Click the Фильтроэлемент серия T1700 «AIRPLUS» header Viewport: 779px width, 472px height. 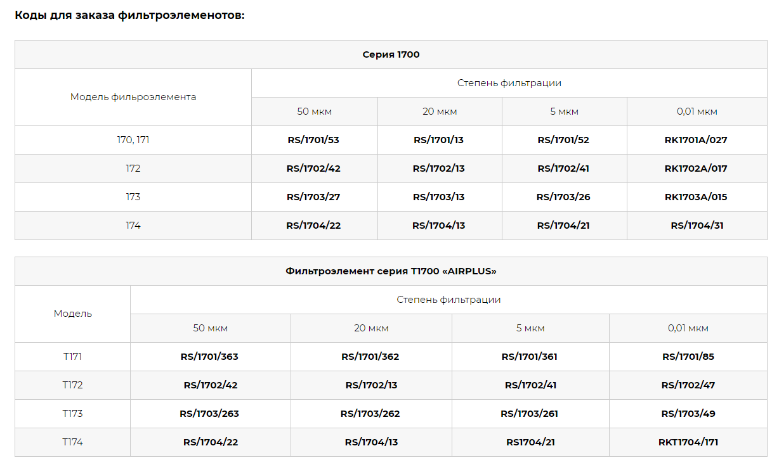(x=391, y=271)
